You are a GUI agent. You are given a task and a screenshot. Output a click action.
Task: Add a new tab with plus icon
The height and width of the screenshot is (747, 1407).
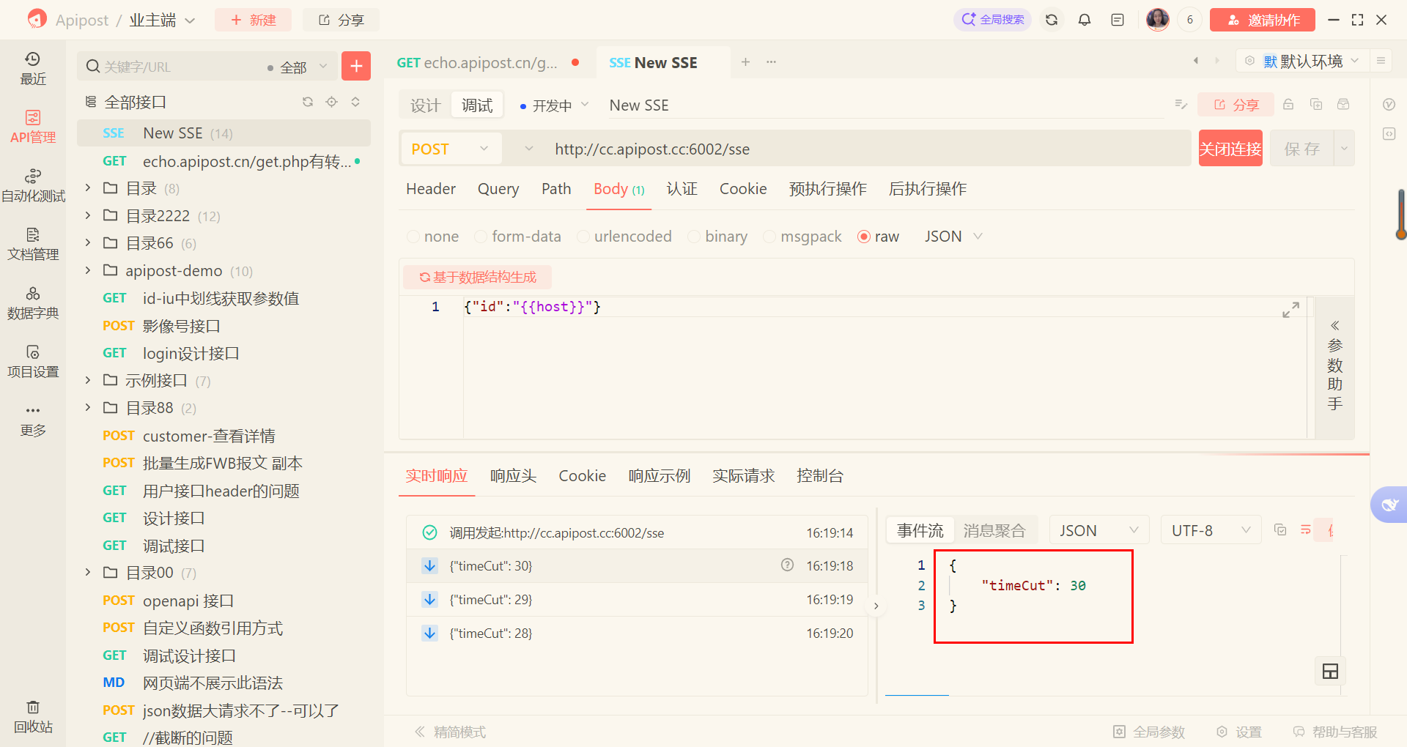745,62
